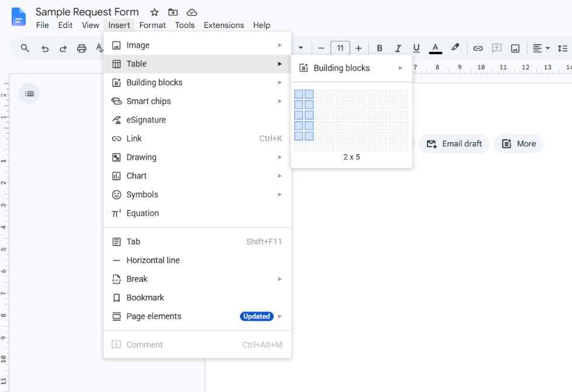
Task: Print the document
Action: click(82, 48)
